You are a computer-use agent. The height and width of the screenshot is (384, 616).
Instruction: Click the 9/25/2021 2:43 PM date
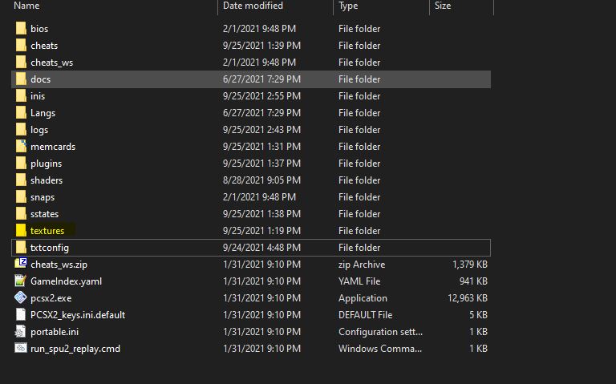coord(261,130)
